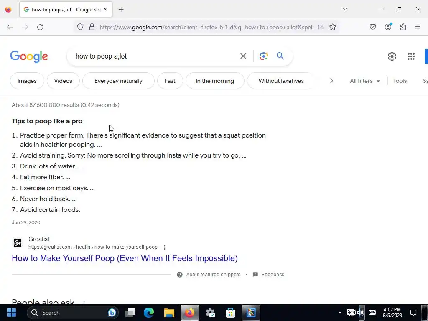Open the Bing chat icon in taskbar search
The width and height of the screenshot is (428, 321).
[112, 313]
